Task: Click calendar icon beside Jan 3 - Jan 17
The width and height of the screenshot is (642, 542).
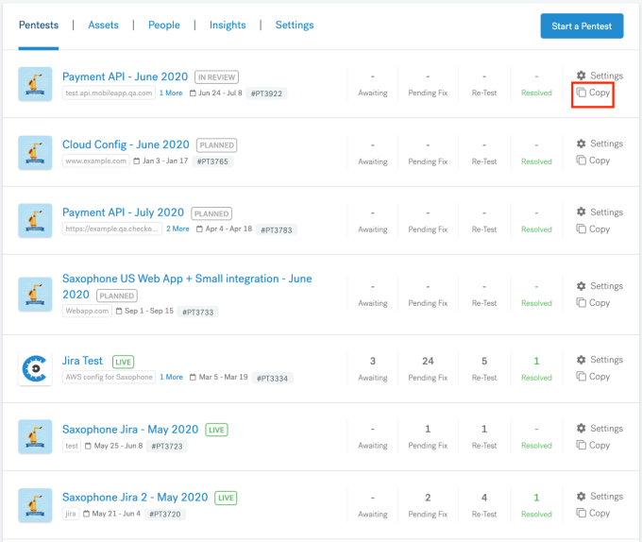Action: tap(137, 161)
